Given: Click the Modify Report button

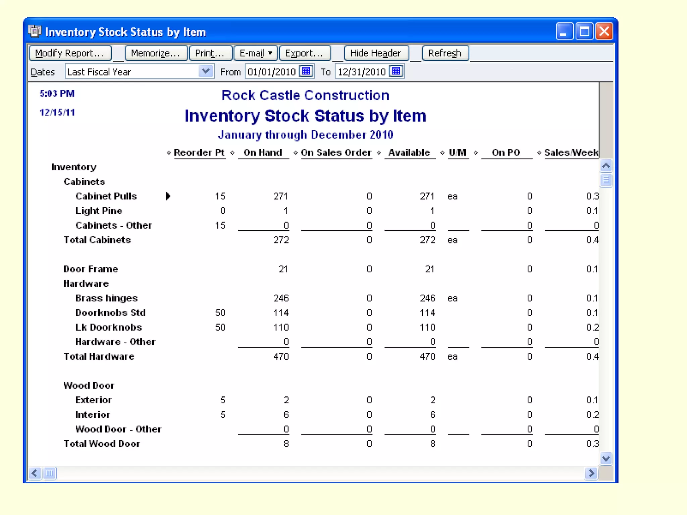Looking at the screenshot, I should click(70, 53).
